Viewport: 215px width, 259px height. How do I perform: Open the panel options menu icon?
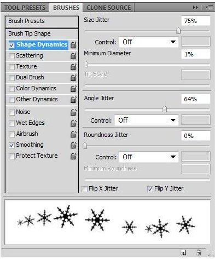pyautogui.click(x=209, y=8)
